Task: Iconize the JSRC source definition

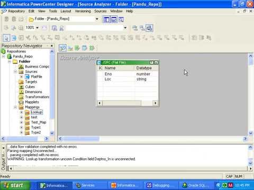Action: coord(156,62)
